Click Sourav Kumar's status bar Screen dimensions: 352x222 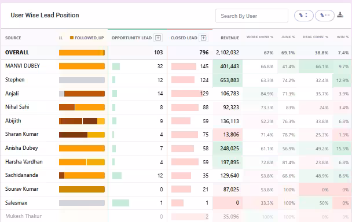82,189
